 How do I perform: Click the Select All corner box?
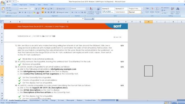(x=2, y=22)
